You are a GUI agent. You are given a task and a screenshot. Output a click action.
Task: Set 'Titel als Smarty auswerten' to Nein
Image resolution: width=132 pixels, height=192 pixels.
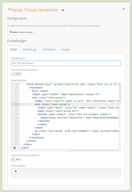click(18, 74)
